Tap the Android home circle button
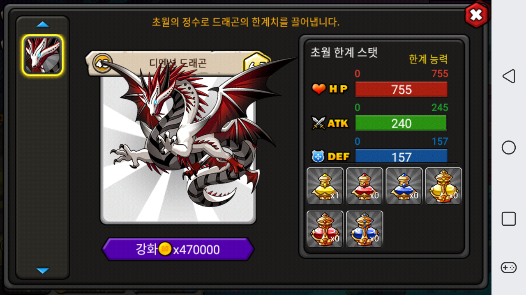Image resolution: width=526 pixels, height=295 pixels. (509, 147)
